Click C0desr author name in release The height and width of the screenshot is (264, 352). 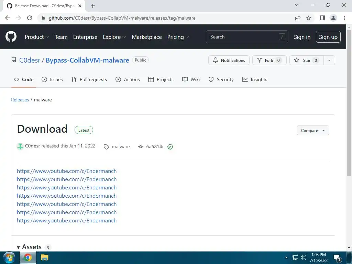[33, 146]
